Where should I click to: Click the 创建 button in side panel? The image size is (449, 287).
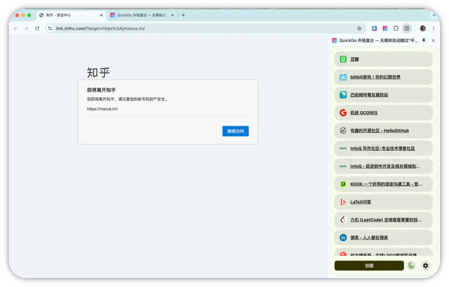point(369,265)
